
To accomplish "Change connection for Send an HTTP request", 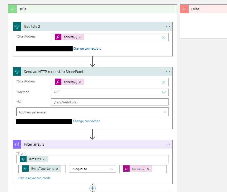I will click(x=87, y=121).
